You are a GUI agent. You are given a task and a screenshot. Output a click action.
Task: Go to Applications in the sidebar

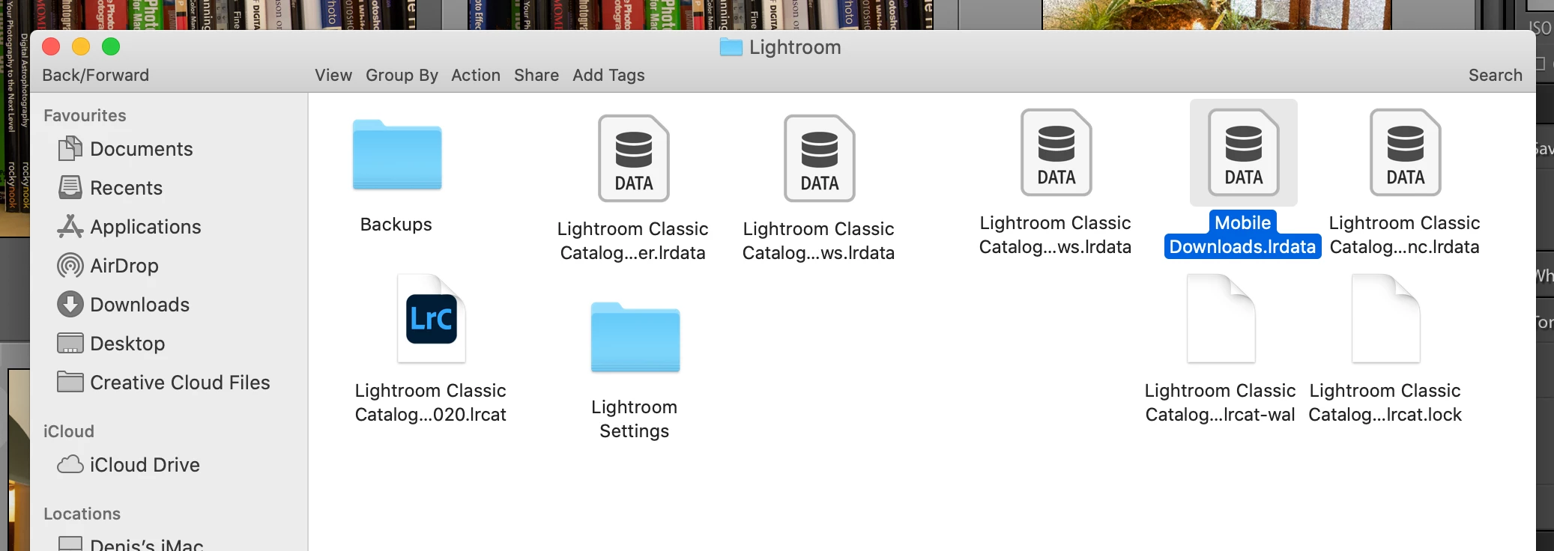coord(145,227)
